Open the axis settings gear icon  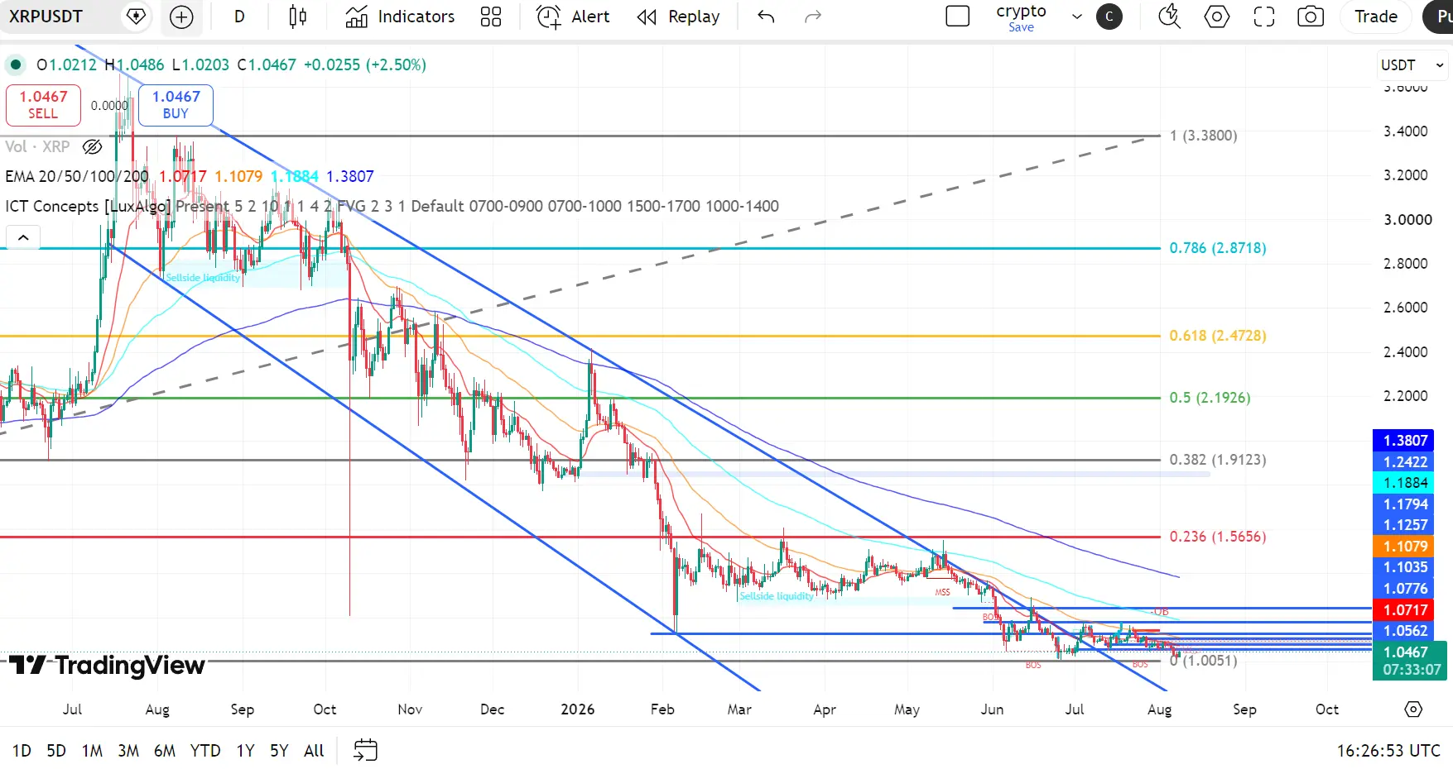1413,709
